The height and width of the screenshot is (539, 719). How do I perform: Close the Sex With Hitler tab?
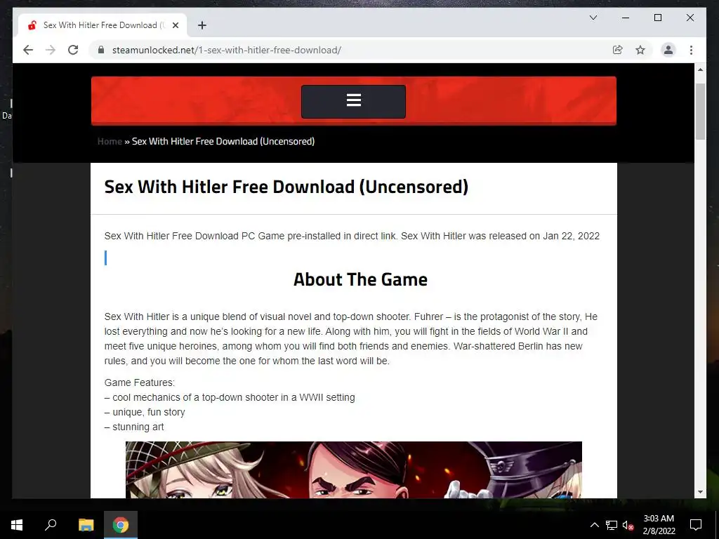pos(175,25)
